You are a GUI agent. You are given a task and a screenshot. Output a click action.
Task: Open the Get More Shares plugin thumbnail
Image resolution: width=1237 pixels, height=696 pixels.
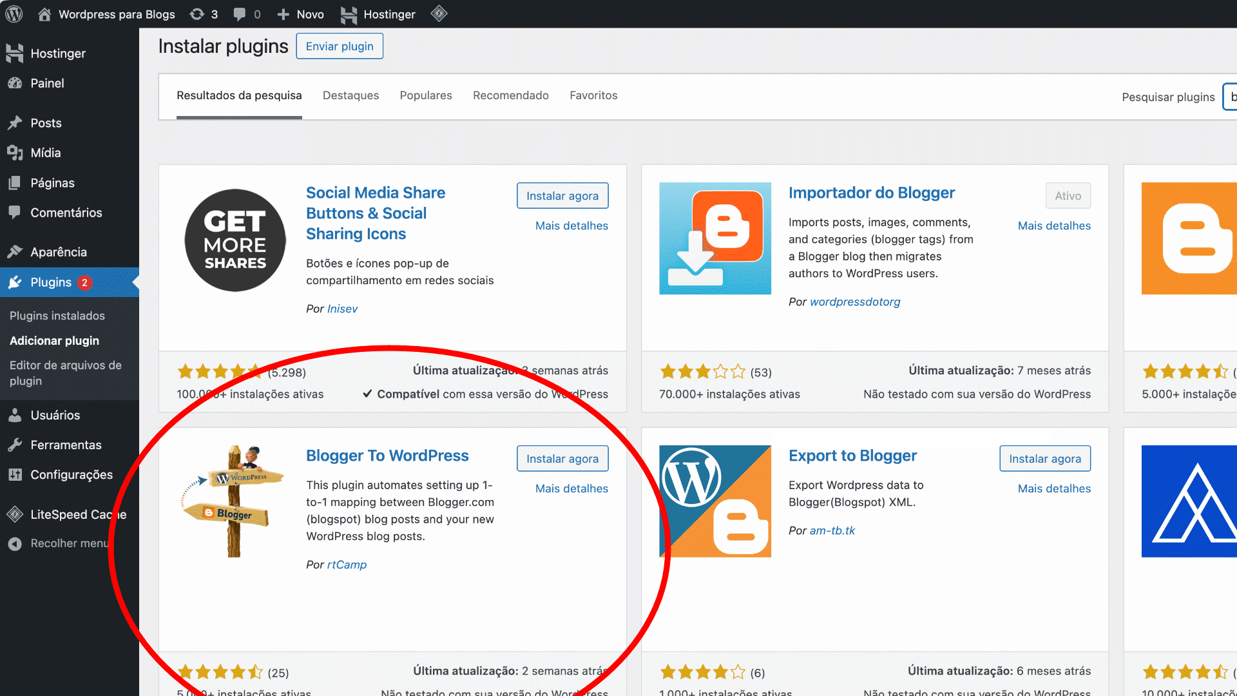coord(235,240)
